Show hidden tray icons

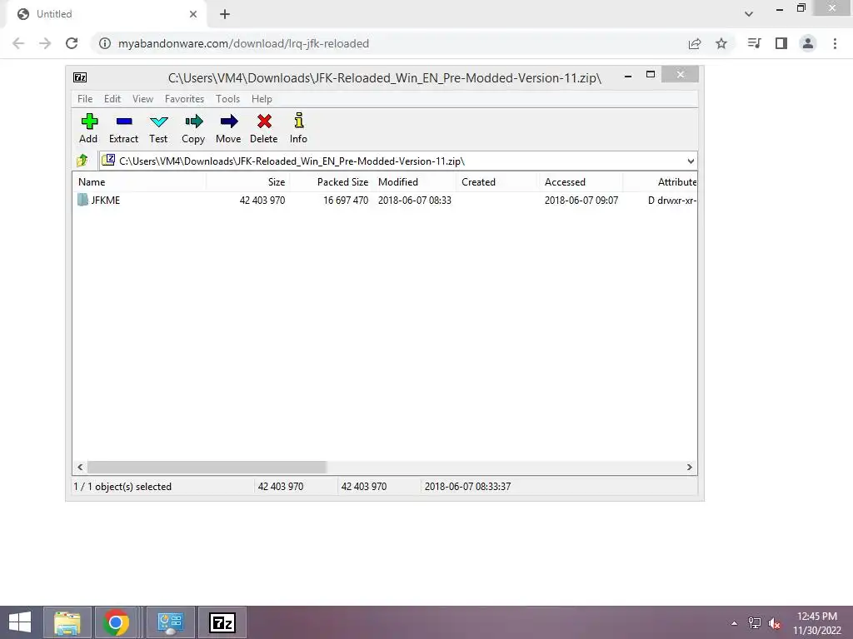735,623
